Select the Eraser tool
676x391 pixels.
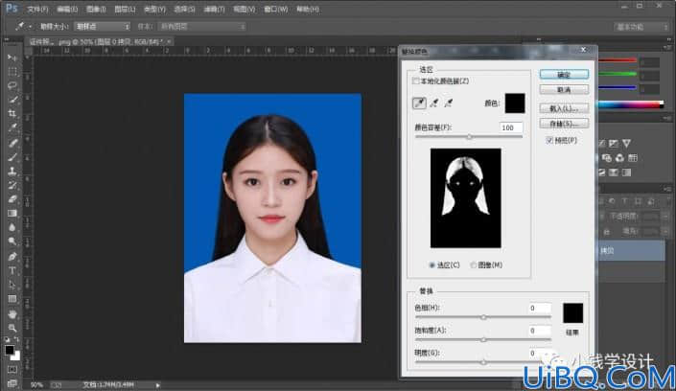tap(12, 199)
